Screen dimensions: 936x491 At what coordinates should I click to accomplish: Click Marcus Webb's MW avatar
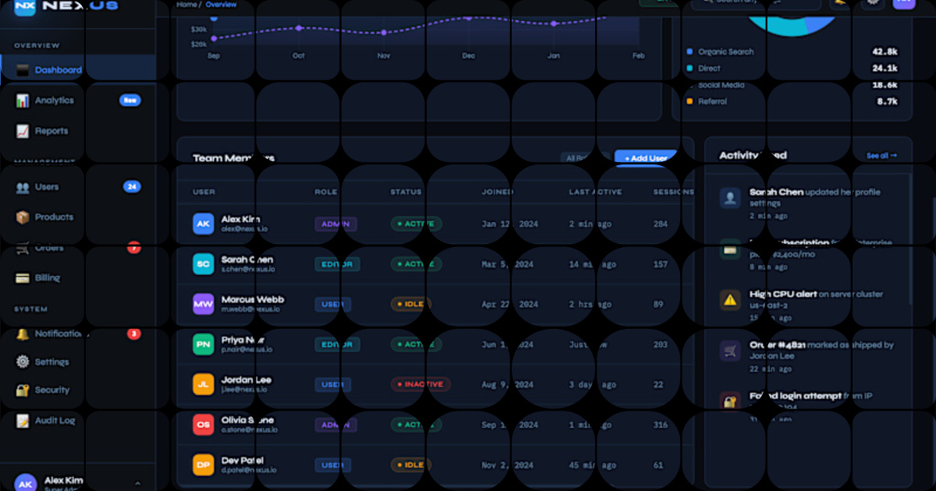(x=203, y=304)
